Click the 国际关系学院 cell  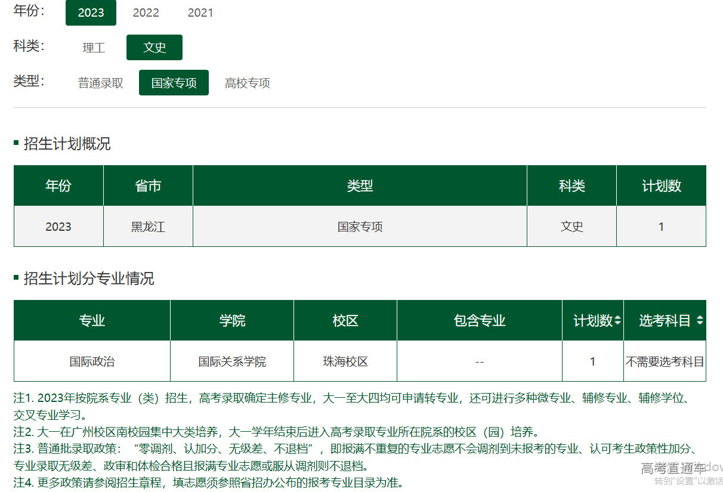[232, 361]
